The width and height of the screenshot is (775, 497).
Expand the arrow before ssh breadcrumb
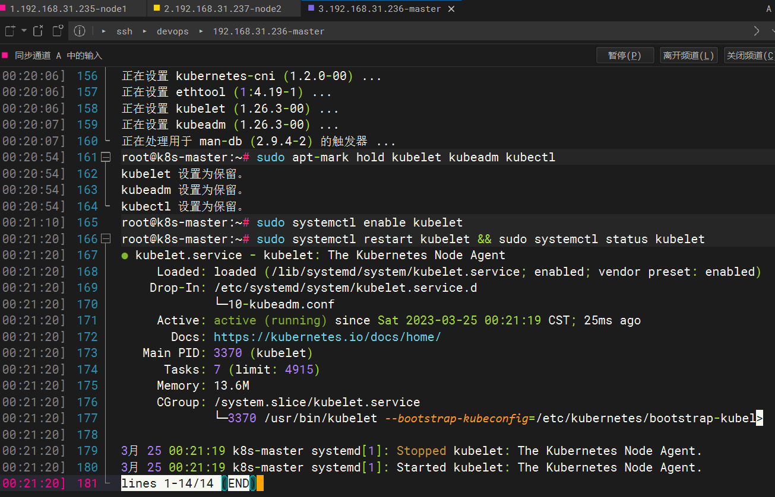(104, 31)
